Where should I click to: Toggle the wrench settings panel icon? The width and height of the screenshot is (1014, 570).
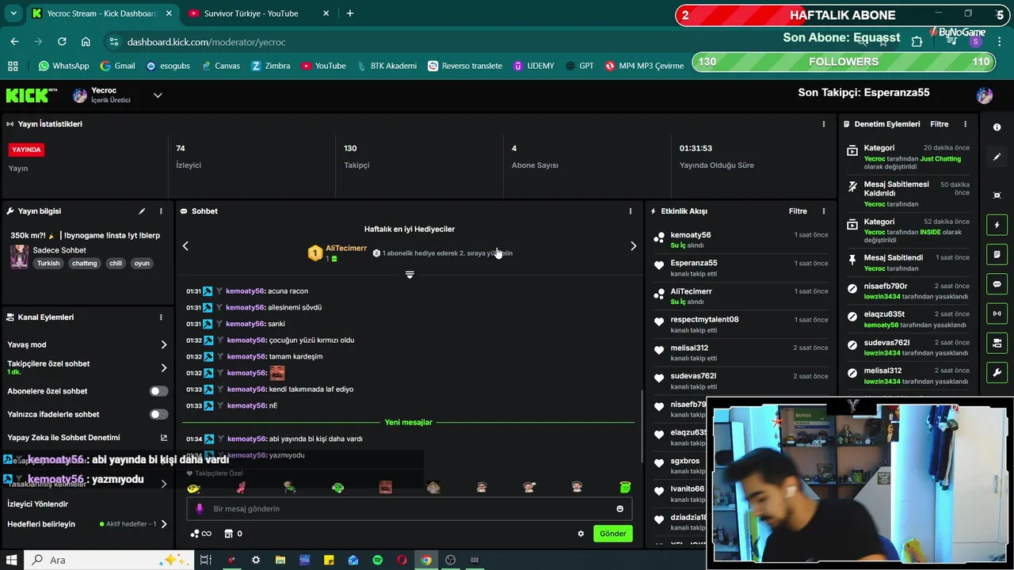point(997,373)
